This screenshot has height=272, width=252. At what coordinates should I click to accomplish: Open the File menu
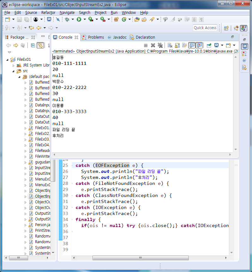(x=7, y=13)
